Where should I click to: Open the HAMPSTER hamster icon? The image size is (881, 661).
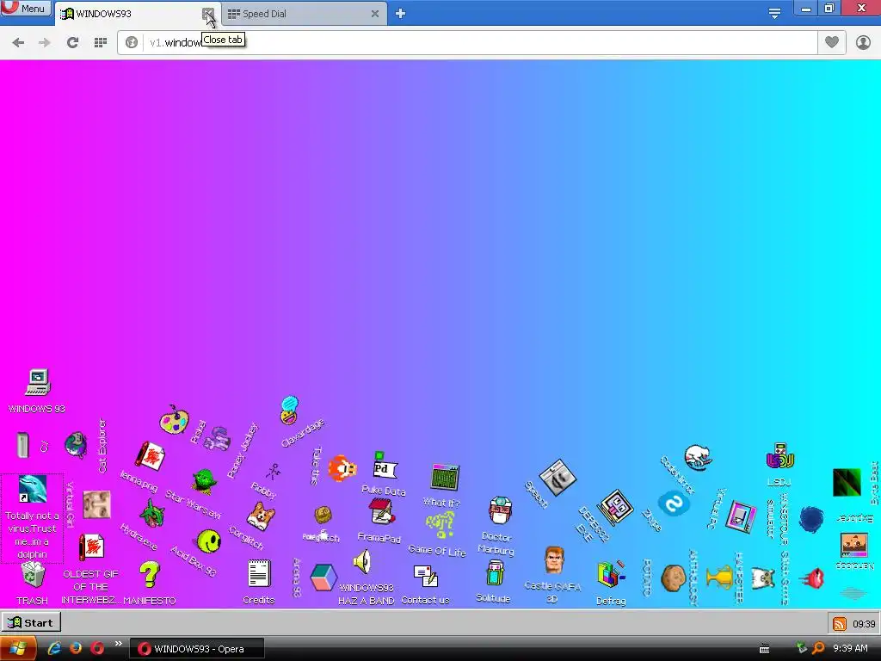[x=763, y=578]
